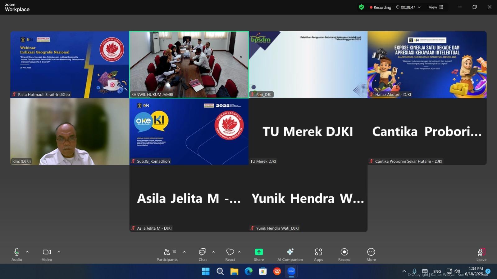Open the network display tray icon
497x279 pixels.
pyautogui.click(x=449, y=271)
